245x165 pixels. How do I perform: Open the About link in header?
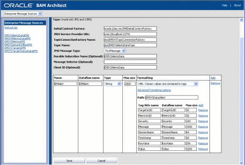[x=237, y=5]
